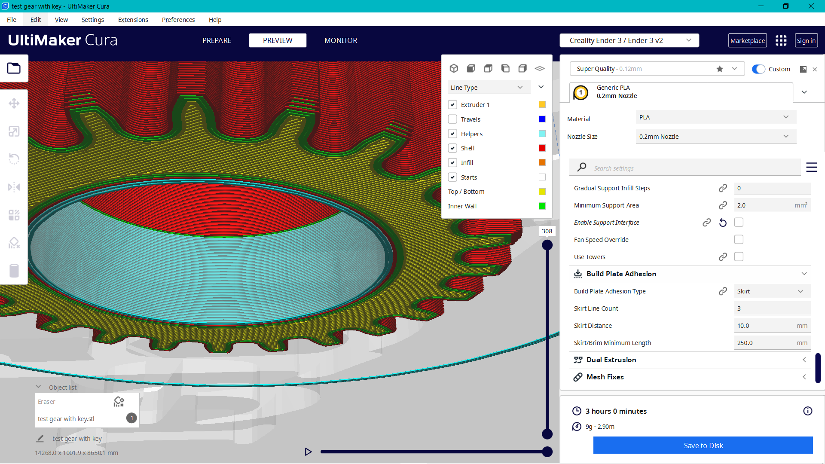Image resolution: width=825 pixels, height=464 pixels.
Task: Select the Move tool
Action: pos(14,103)
